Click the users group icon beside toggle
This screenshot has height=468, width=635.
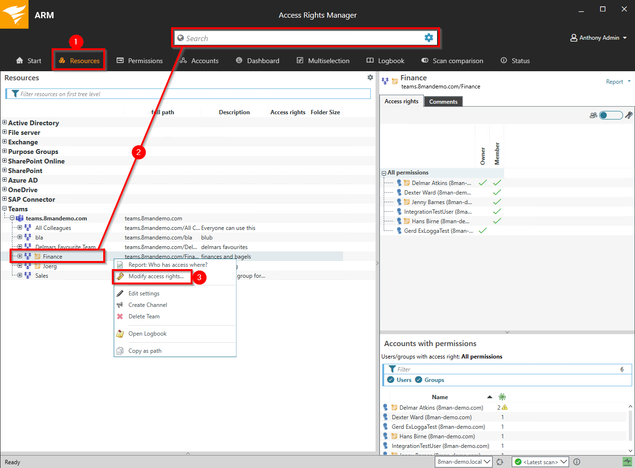(x=593, y=115)
